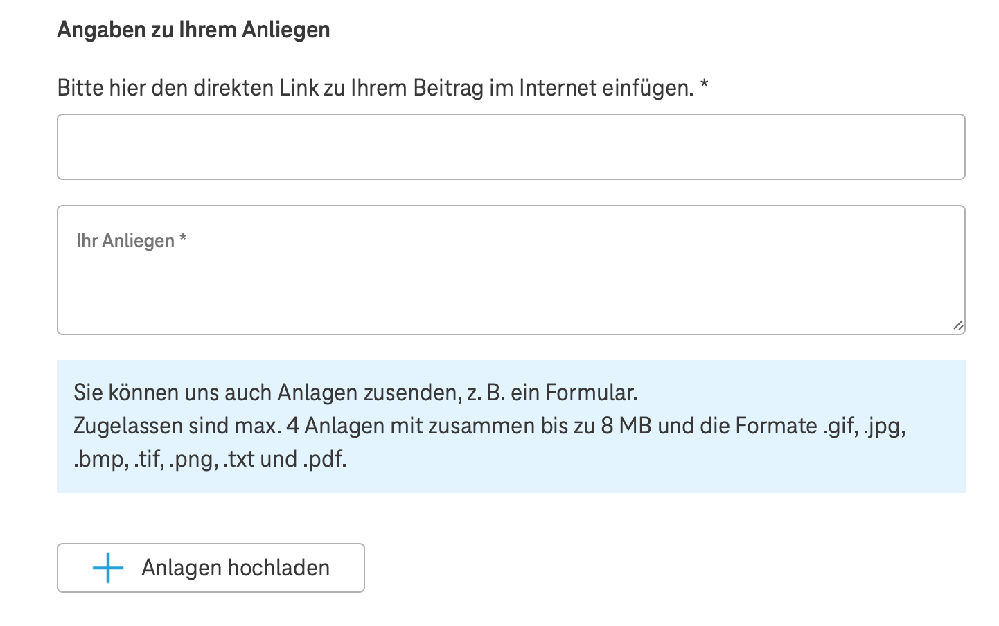This screenshot has height=626, width=999.
Task: Click the blue plus icon for attachments
Action: tap(108, 568)
